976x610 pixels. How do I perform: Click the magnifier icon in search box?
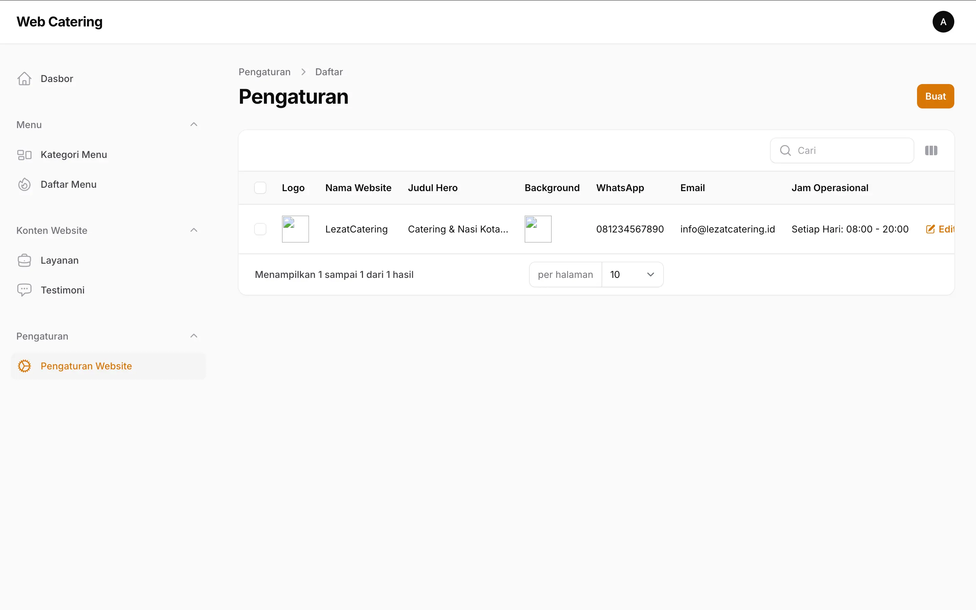coord(785,150)
